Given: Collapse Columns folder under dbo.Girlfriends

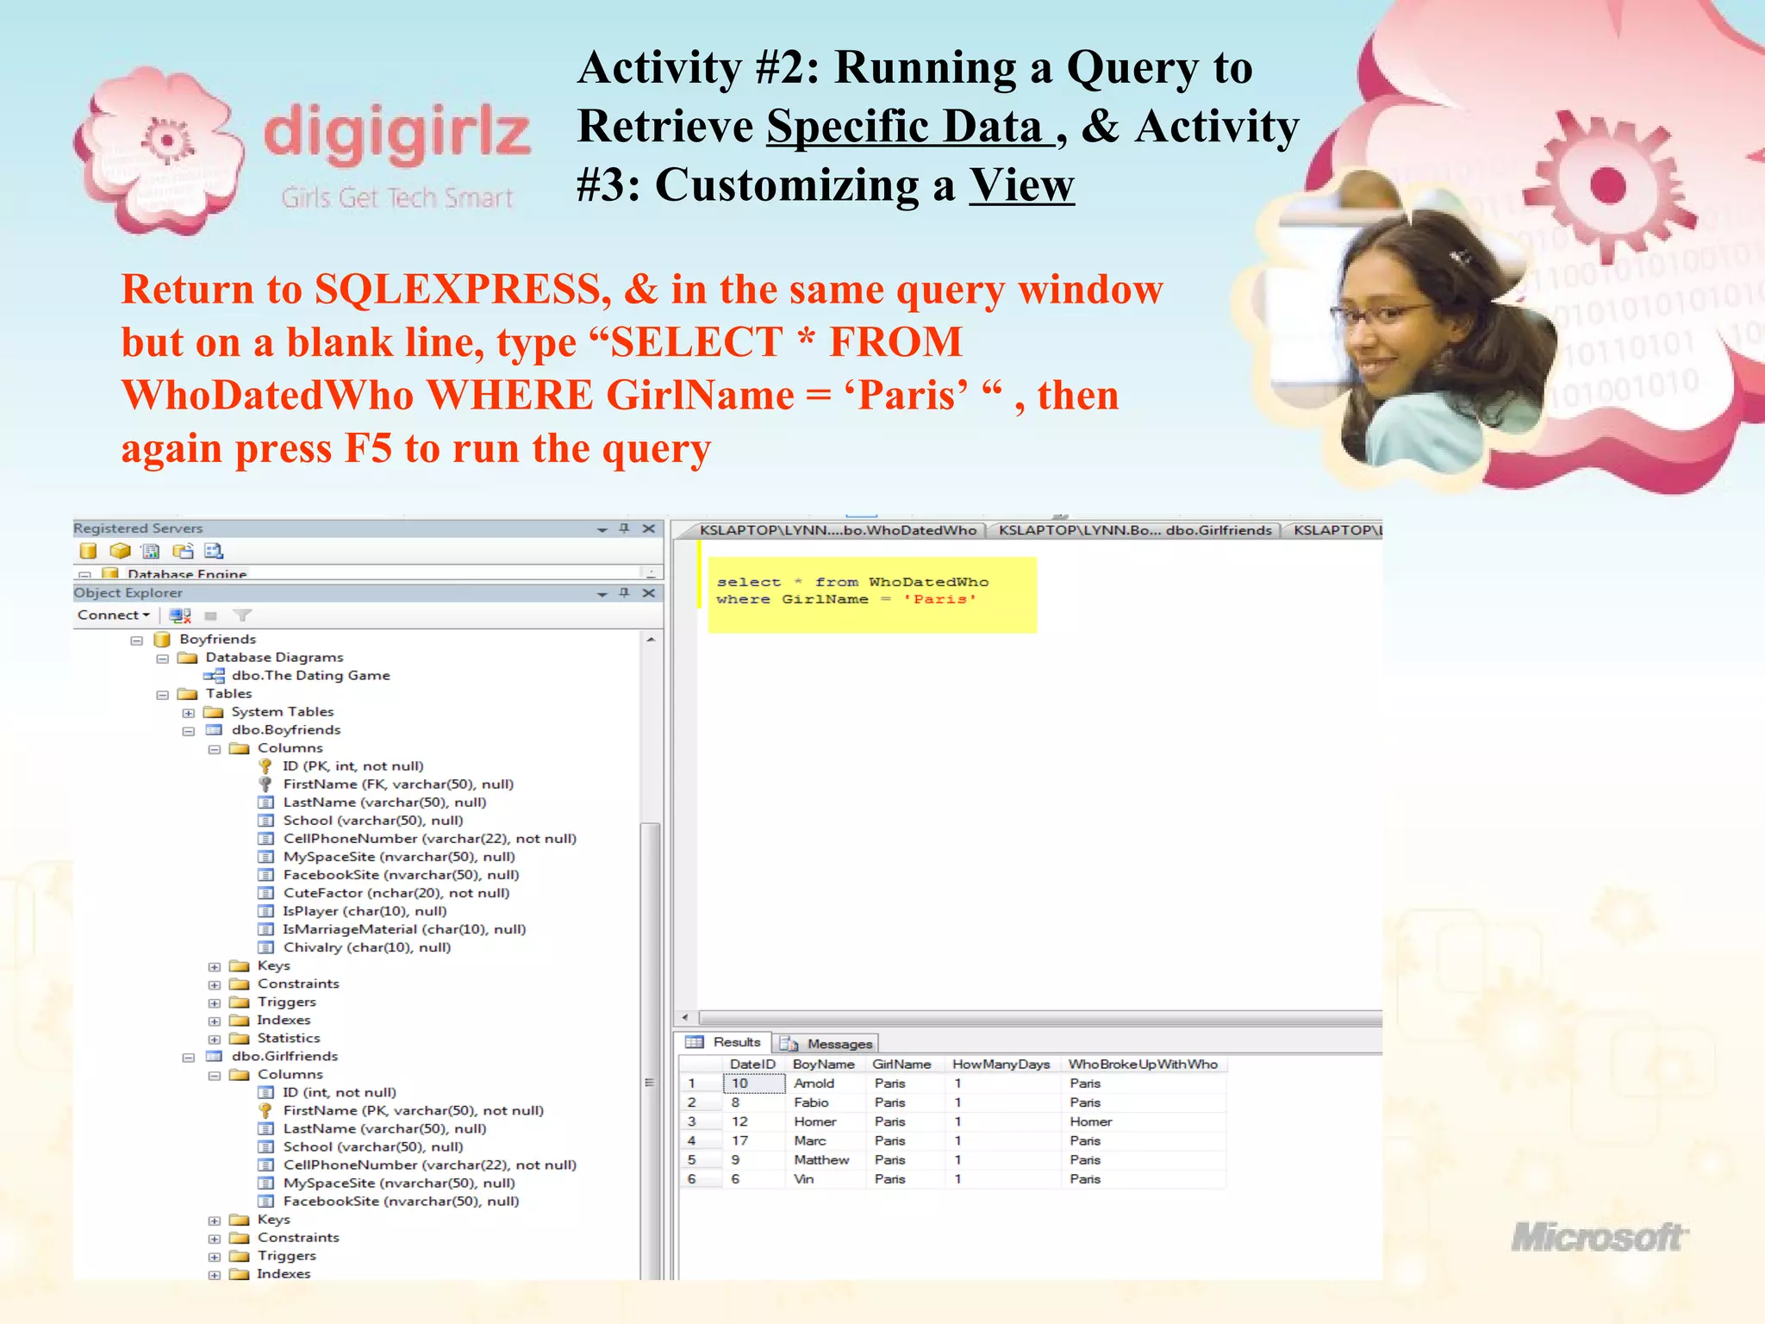Looking at the screenshot, I should pos(215,1076).
